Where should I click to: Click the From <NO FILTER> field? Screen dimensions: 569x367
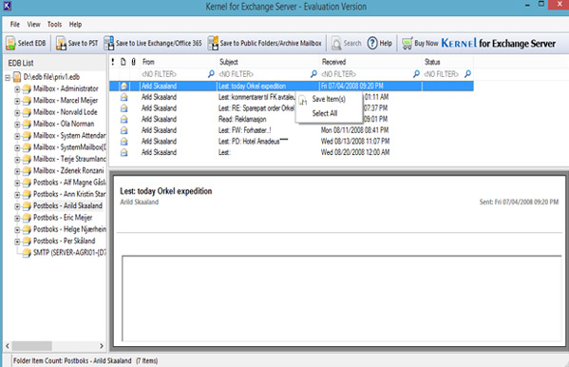[x=174, y=74]
